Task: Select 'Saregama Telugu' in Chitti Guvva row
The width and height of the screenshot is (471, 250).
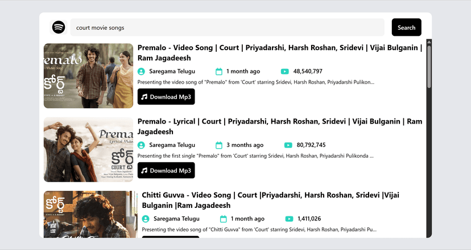Action: [176, 219]
